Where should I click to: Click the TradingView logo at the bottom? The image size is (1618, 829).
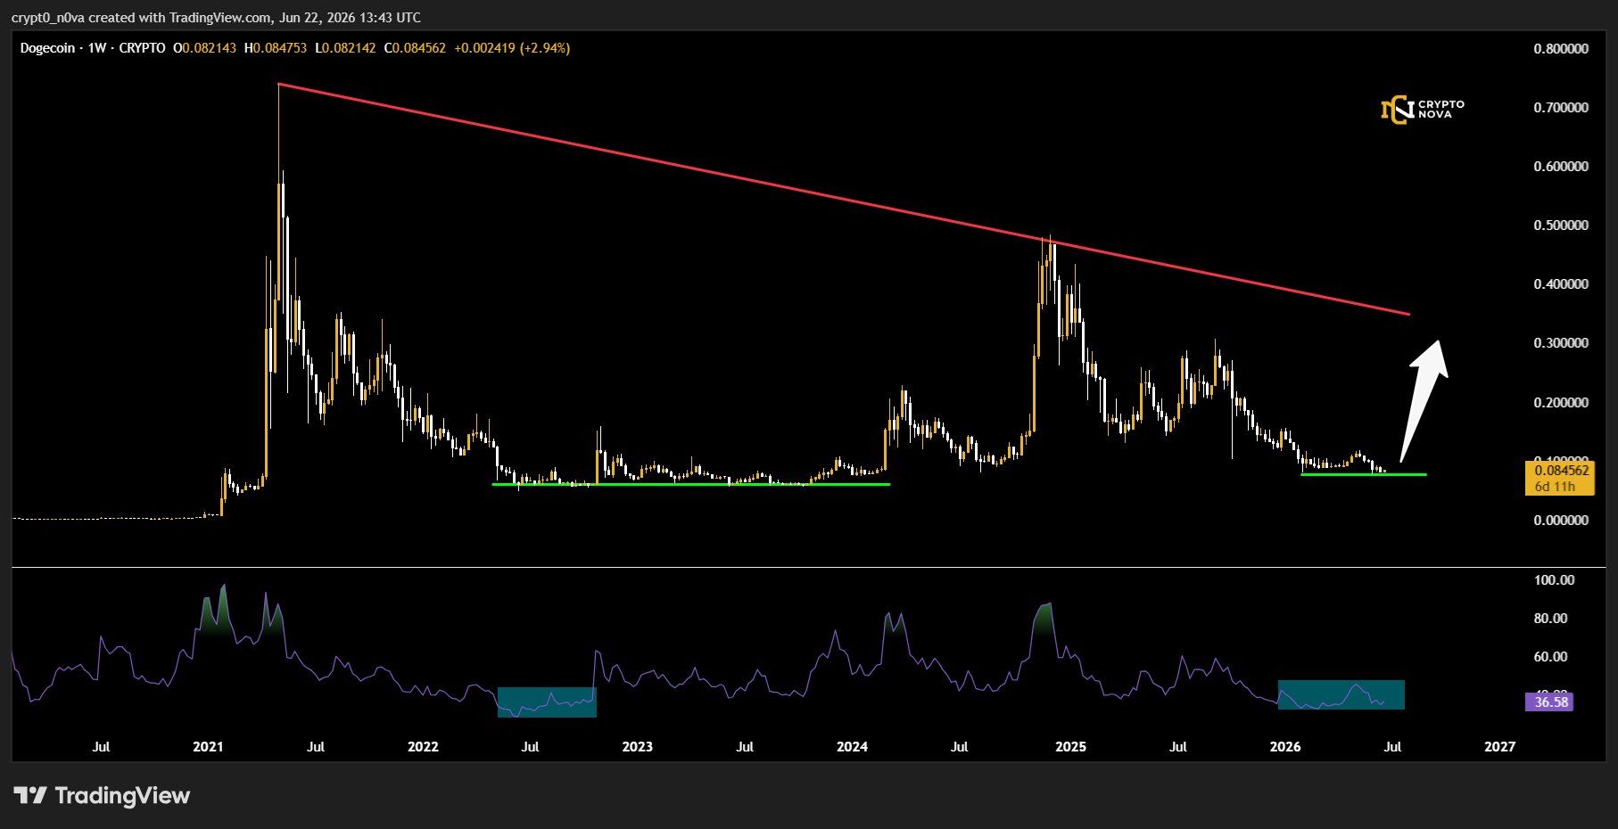pyautogui.click(x=102, y=795)
